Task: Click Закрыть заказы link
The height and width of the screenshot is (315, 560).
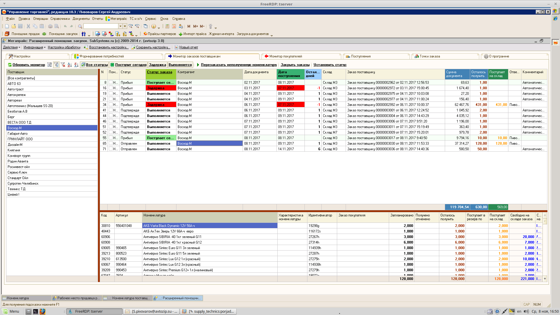Action: pos(295,65)
